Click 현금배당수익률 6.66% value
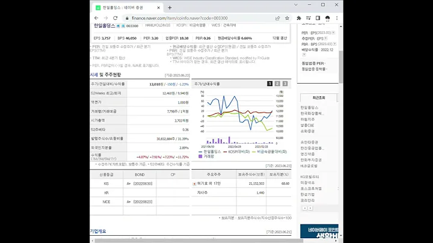The height and width of the screenshot is (243, 433). 235,38
